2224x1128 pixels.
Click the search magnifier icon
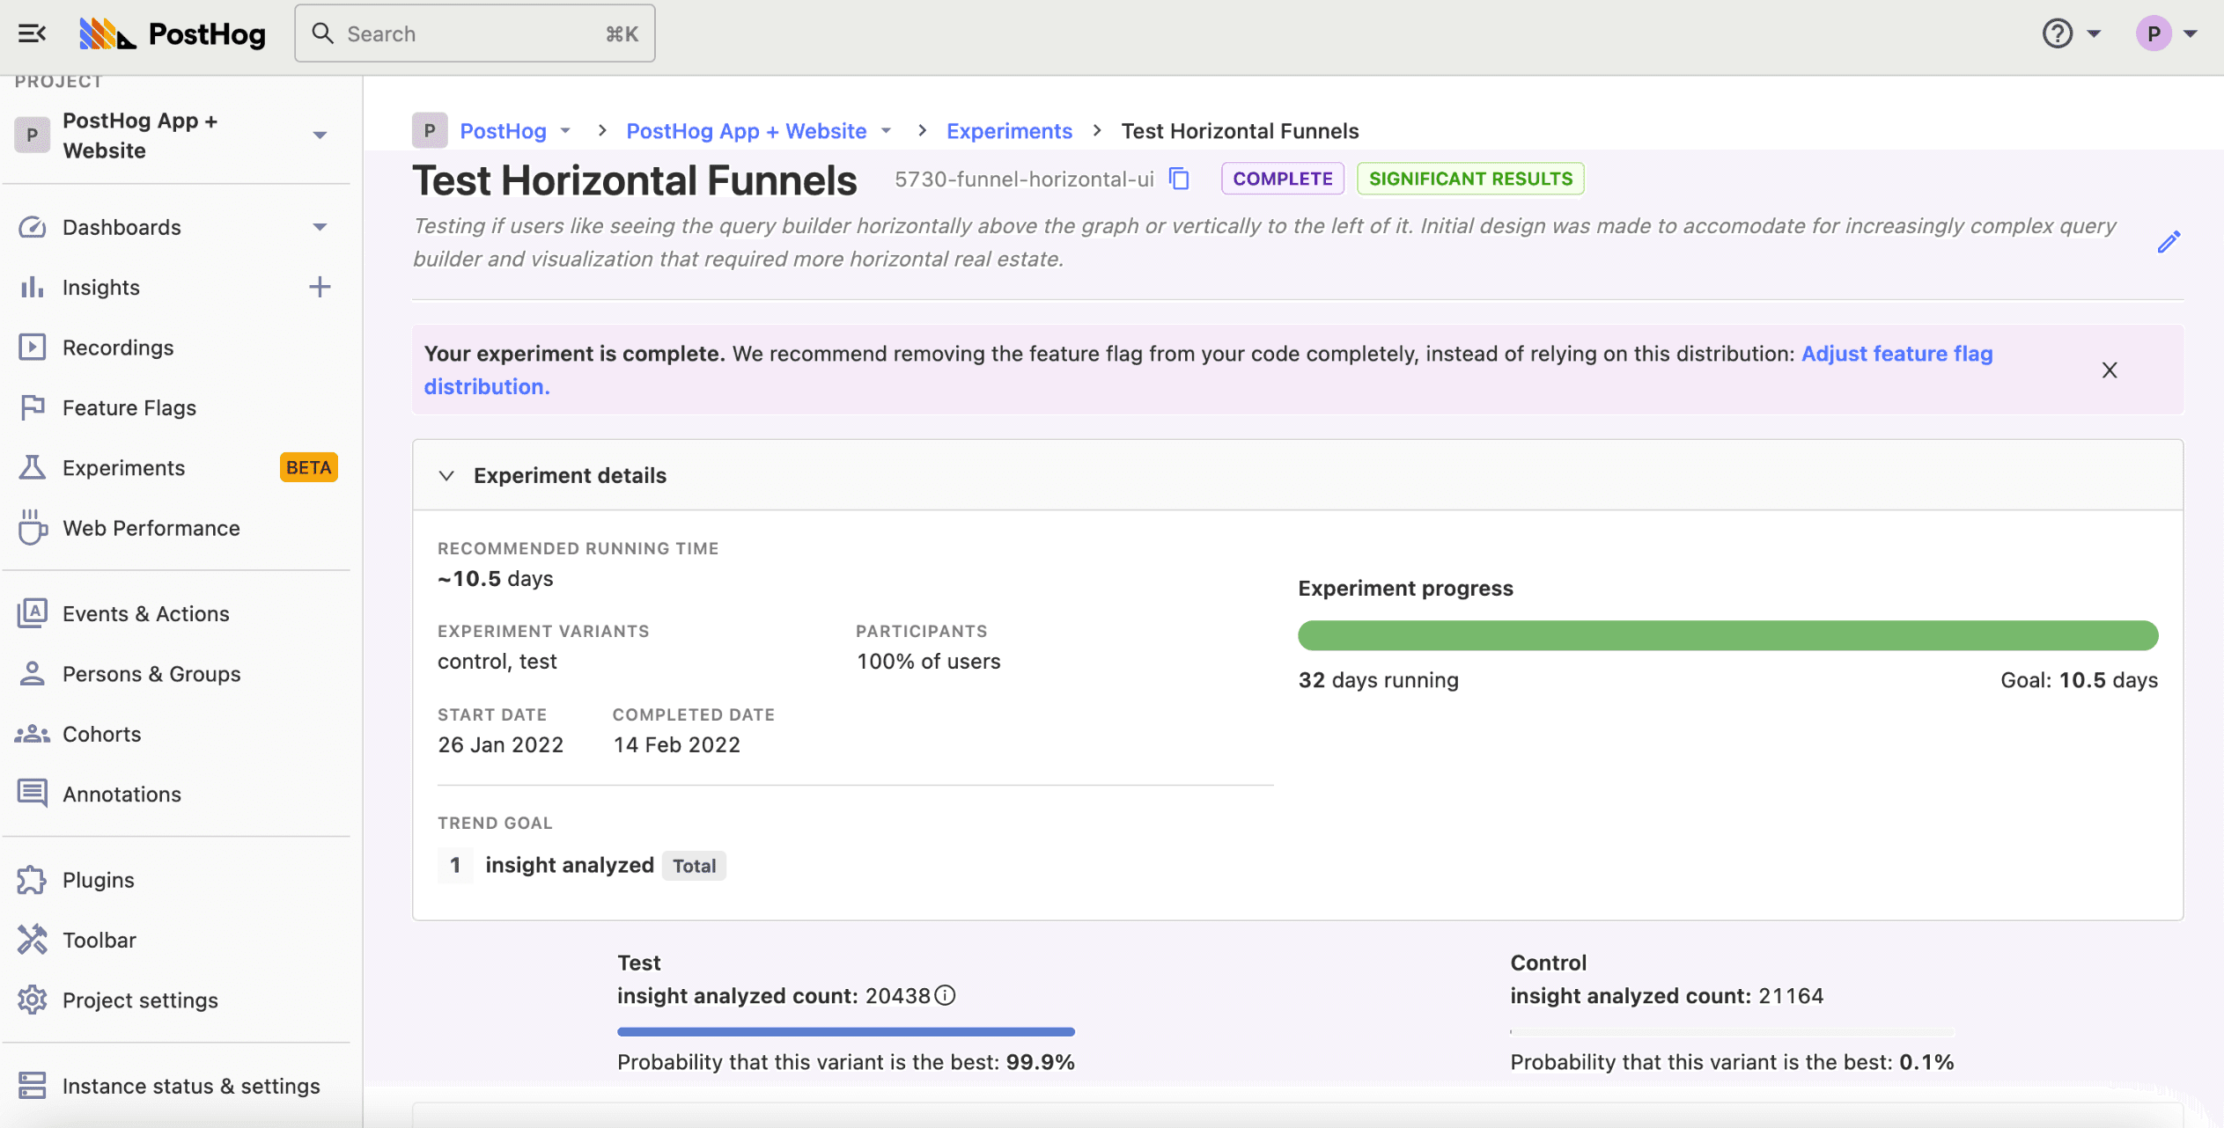pyautogui.click(x=323, y=33)
